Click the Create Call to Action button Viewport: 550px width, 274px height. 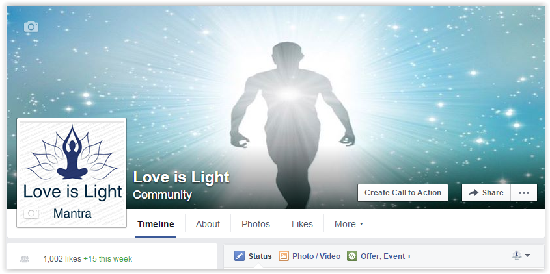(x=403, y=193)
